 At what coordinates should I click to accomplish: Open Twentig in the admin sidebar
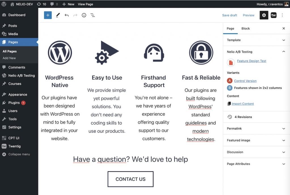(19, 146)
